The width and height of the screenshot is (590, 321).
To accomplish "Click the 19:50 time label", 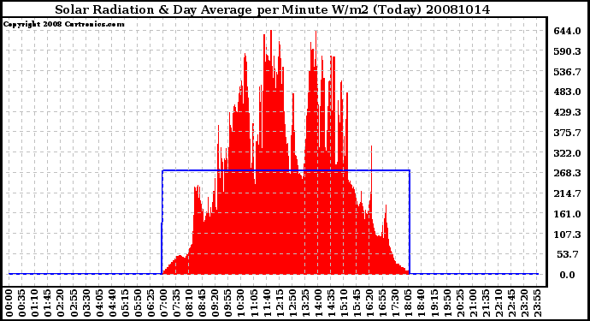I will tap(446, 303).
